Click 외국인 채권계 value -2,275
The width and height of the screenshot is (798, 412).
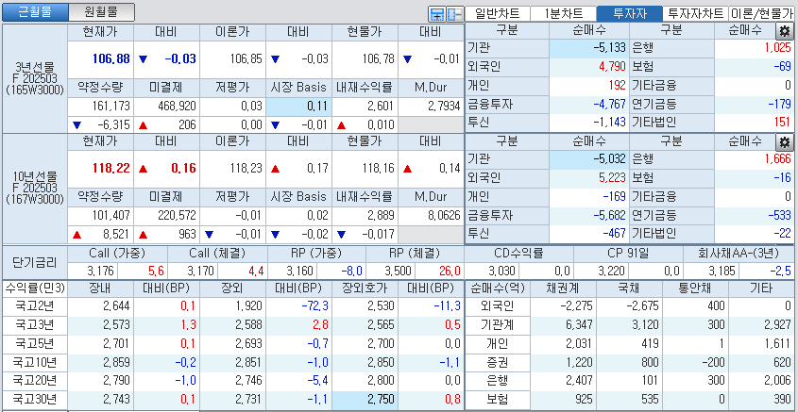point(577,305)
